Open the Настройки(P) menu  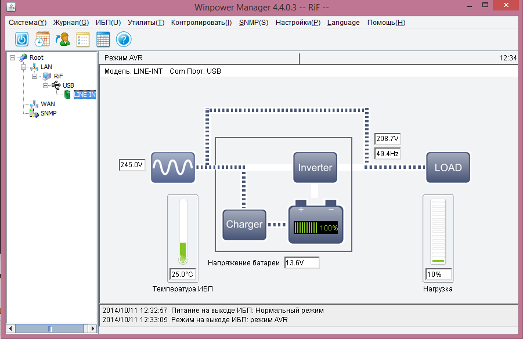pos(298,23)
